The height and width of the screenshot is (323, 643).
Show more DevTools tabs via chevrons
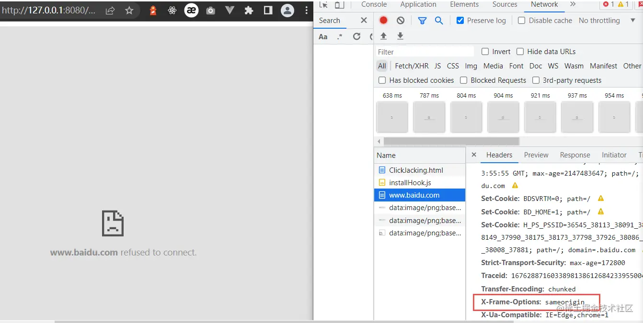[x=573, y=4]
